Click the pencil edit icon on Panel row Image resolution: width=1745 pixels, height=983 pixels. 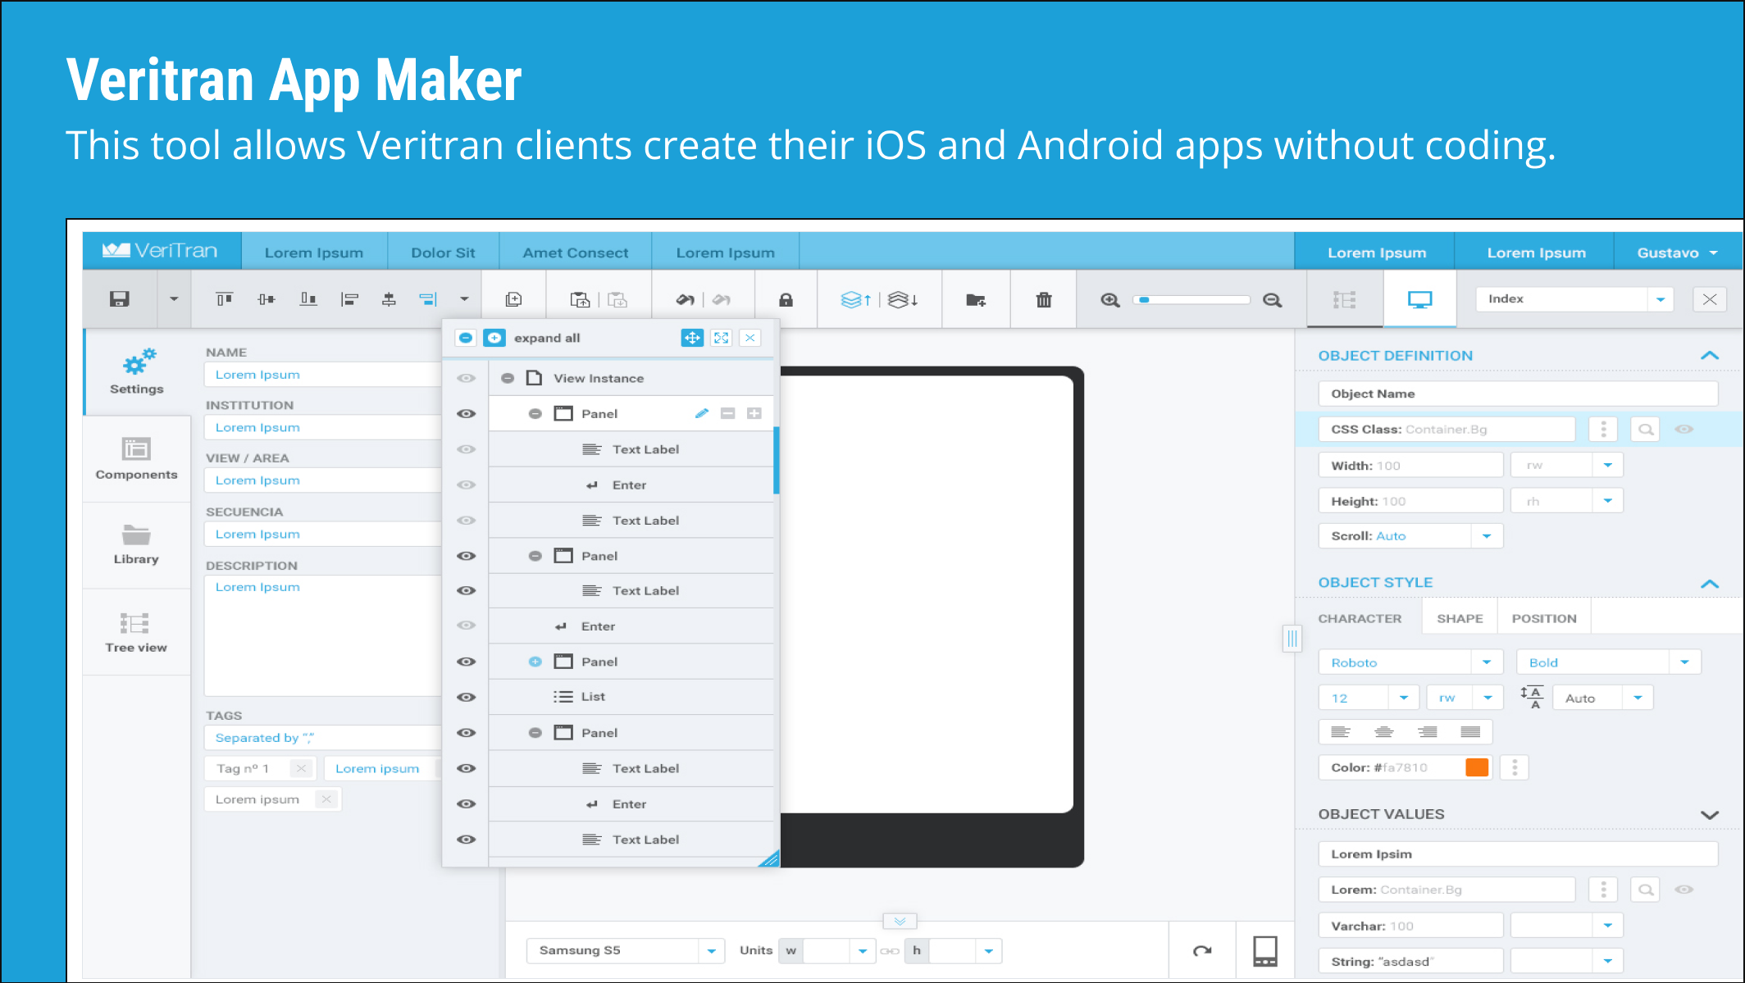click(x=702, y=413)
